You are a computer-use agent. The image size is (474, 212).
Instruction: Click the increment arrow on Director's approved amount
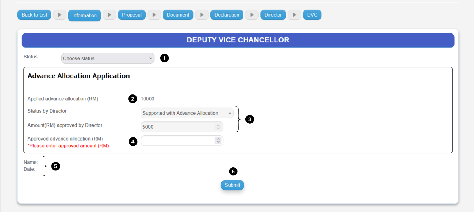[218, 125]
